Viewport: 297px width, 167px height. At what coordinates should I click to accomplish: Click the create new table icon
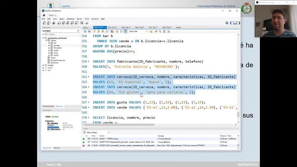64,23
